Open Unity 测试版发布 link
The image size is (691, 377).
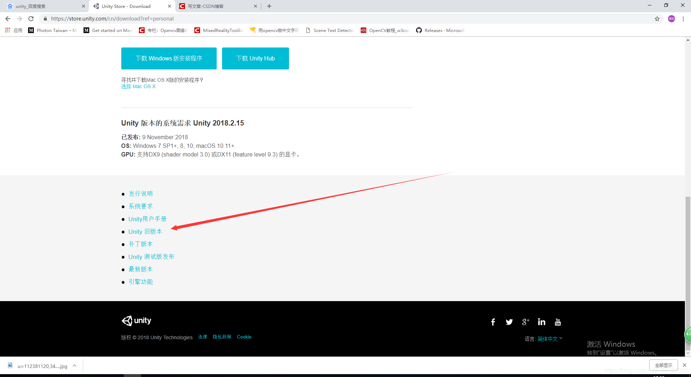(x=152, y=256)
